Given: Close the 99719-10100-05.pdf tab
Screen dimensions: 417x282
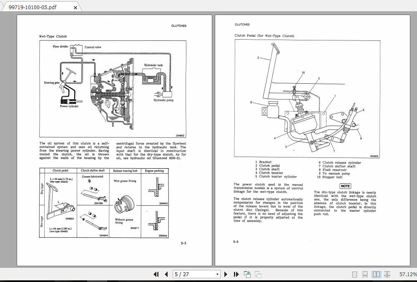Looking at the screenshot, I should point(75,7).
